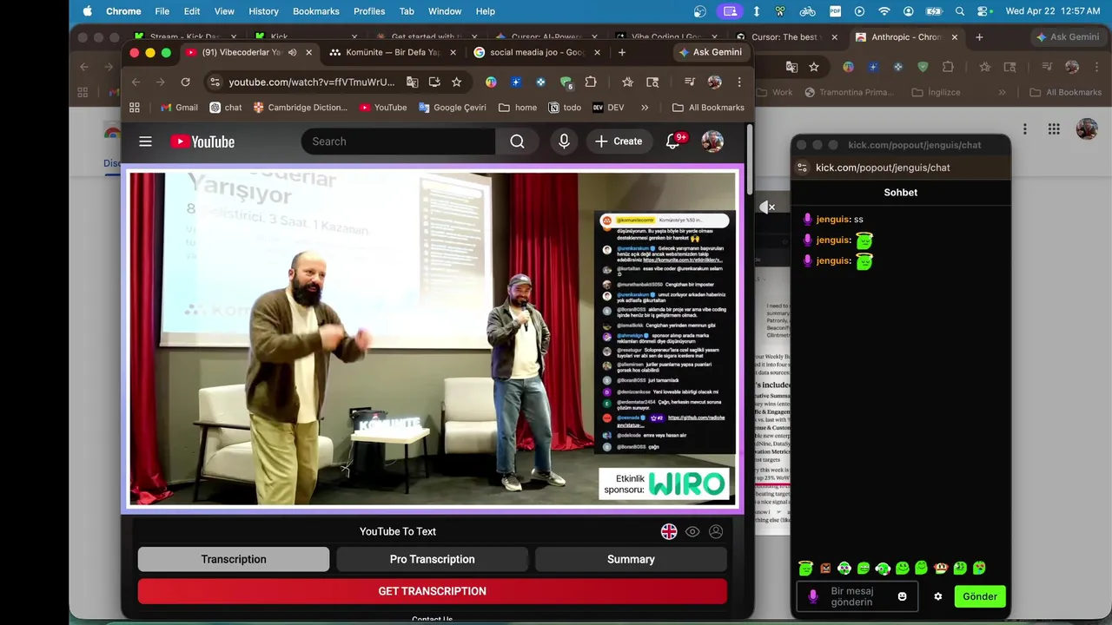Screen dimensions: 1112x625
Task: Go back in the front Chrome window
Action: tap(136, 82)
